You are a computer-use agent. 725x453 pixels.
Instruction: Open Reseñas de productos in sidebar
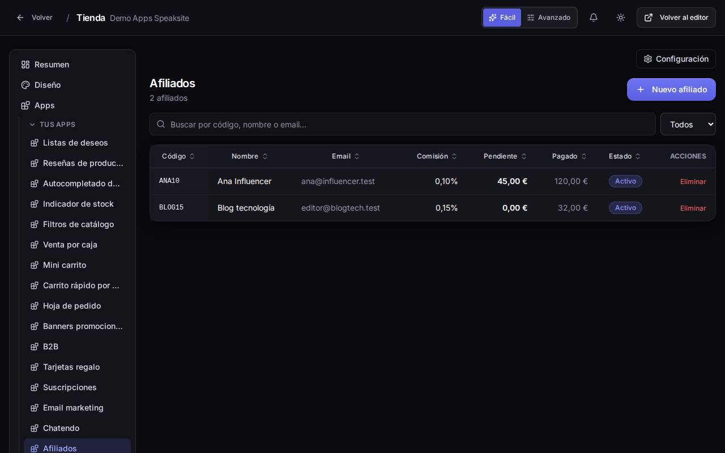(77, 163)
